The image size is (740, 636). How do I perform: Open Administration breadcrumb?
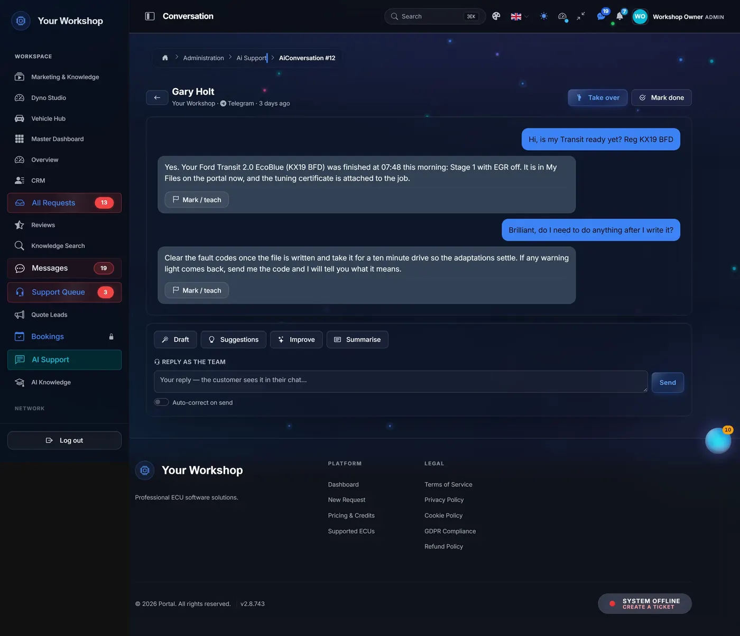[x=203, y=58]
